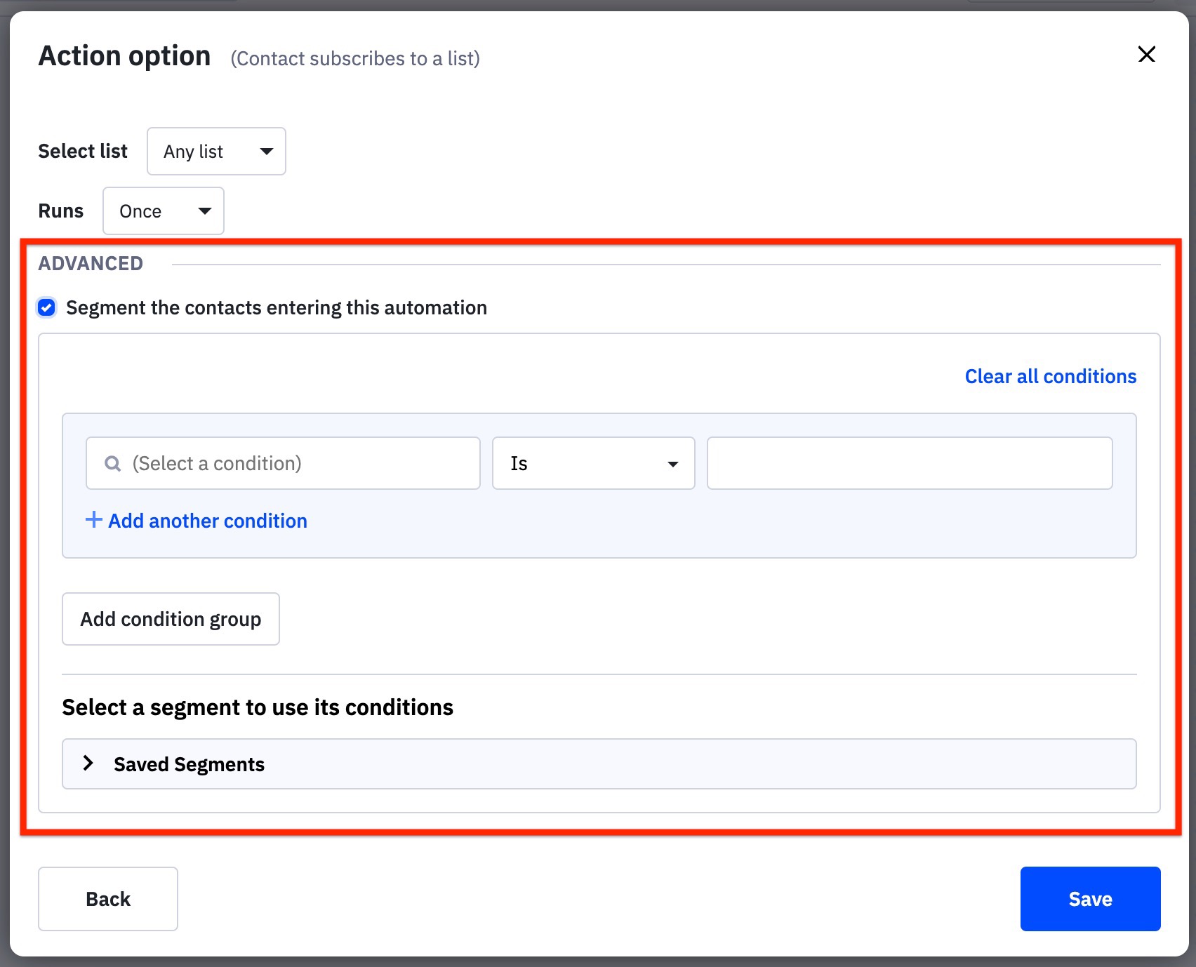Click the magnifier icon in condition field

[x=112, y=464]
